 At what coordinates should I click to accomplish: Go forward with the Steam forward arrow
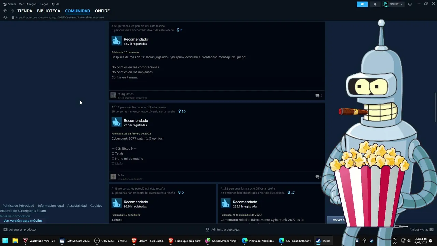tap(12, 11)
